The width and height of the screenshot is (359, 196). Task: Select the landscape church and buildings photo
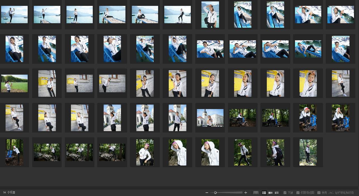pyautogui.click(x=210, y=118)
